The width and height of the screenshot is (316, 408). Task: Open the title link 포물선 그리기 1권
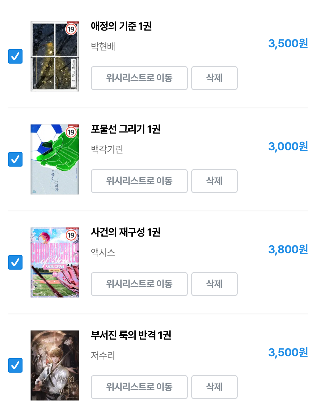pyautogui.click(x=126, y=129)
